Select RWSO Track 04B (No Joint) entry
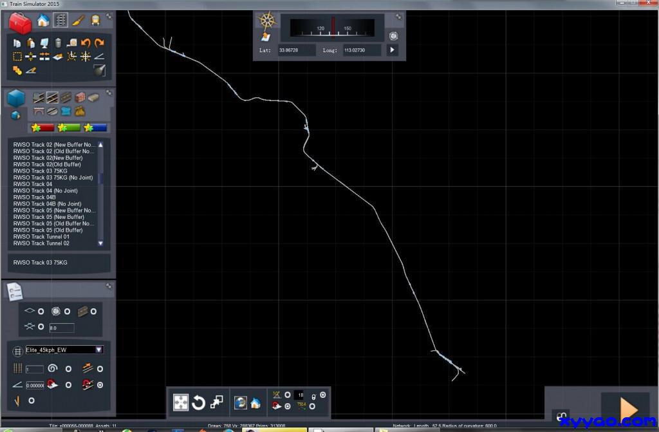The width and height of the screenshot is (659, 432). [x=47, y=204]
